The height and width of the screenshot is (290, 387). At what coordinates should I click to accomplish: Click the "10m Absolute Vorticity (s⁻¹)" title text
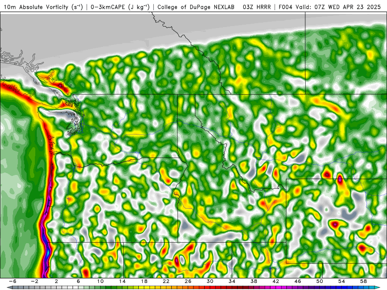pyautogui.click(x=44, y=7)
